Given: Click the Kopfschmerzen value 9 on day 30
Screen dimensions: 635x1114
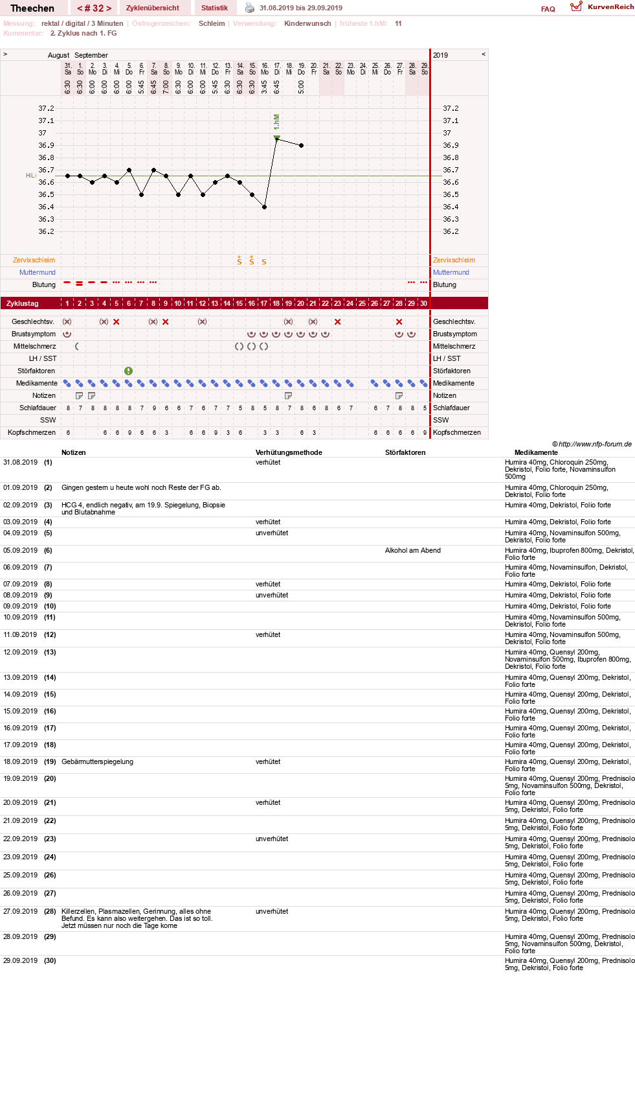Looking at the screenshot, I should coord(425,432).
